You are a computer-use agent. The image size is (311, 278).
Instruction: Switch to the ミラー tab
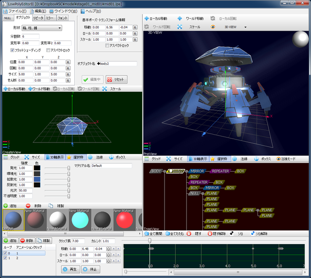pos(50,18)
